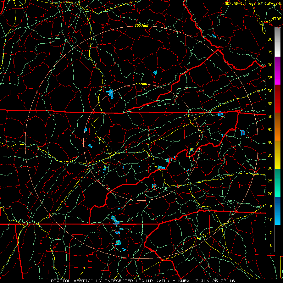Select the 10 value on the VIL scale

tap(270, 220)
